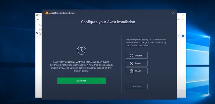Close the background Control Panel window
This screenshot has width=215, height=104.
pyautogui.click(x=183, y=15)
